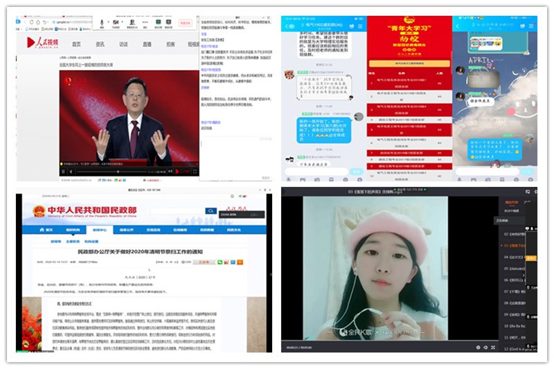Viewport: 554px width, 369px height.
Task: Open the 直播 tab on People's Video site
Action: (147, 43)
